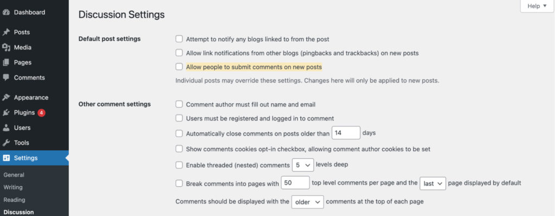
Task: Click the Plugins plug icon
Action: click(x=6, y=113)
